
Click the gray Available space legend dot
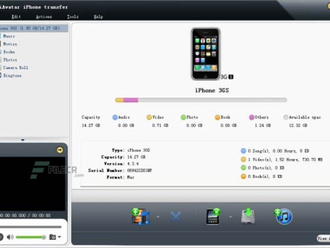point(286,118)
